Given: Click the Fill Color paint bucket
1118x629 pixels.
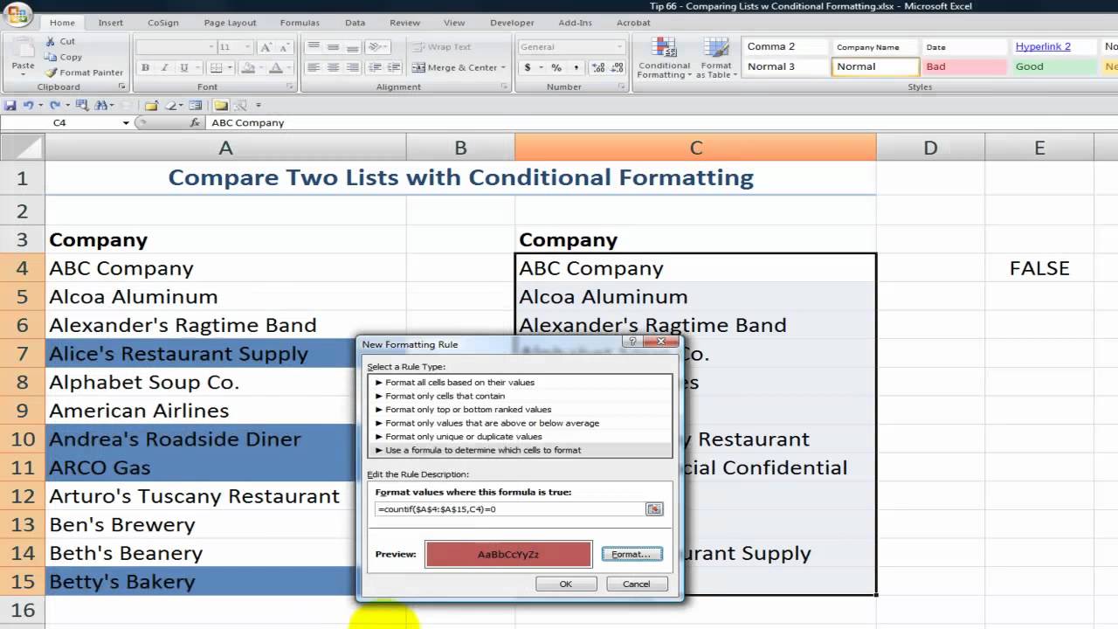Looking at the screenshot, I should [x=248, y=67].
